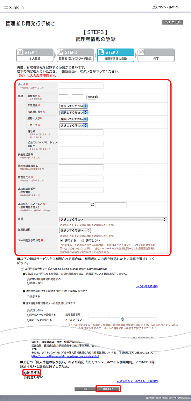The image size is (191, 401).
Task: Focus the 連絡先電話番号 (固定電話) field
Action: click(81, 190)
